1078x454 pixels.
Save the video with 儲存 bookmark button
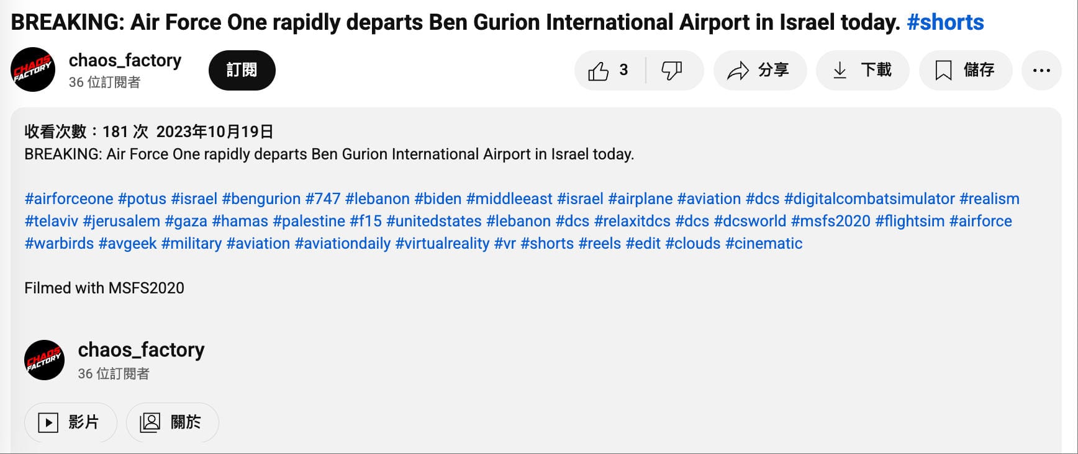(965, 71)
